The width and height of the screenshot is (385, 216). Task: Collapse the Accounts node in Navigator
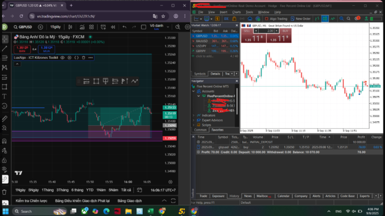coord(194,91)
